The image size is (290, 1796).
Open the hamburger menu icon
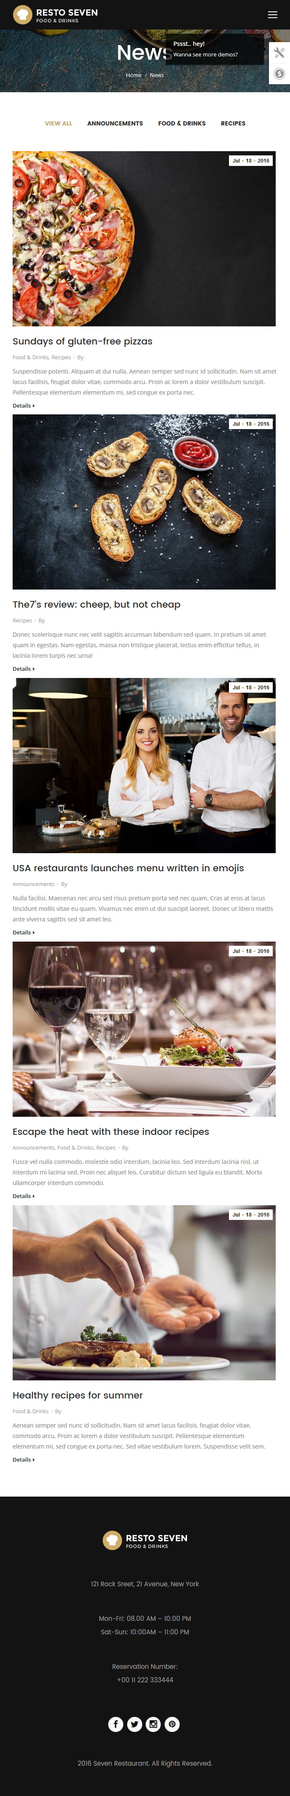(x=273, y=15)
